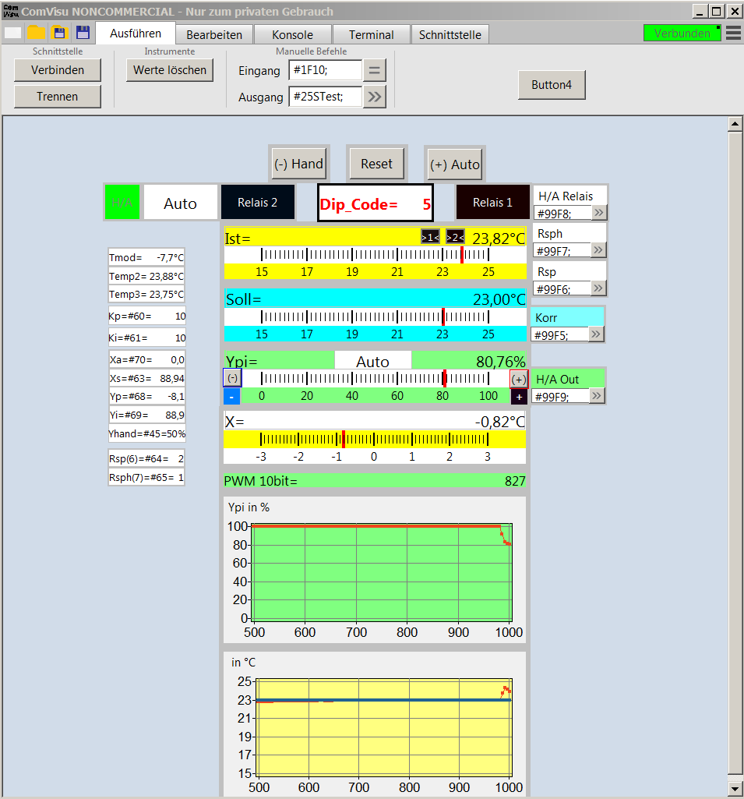The height and width of the screenshot is (799, 744).
Task: Click the Trennen button
Action: [58, 97]
